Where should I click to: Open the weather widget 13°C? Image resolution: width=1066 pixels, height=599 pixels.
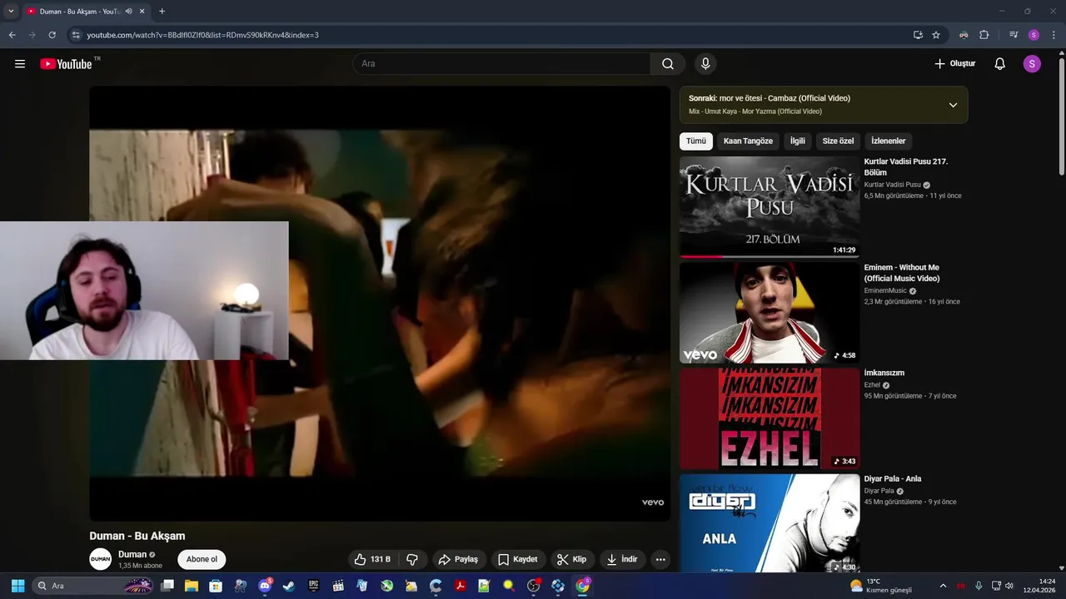pyautogui.click(x=881, y=586)
